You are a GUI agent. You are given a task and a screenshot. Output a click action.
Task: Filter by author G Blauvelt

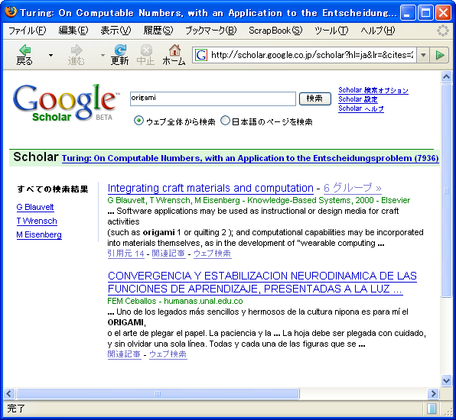(x=35, y=207)
